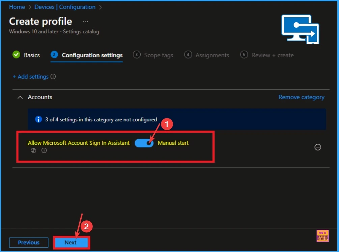Collapse the Accounts category
The image size is (339, 252).
tap(20, 97)
